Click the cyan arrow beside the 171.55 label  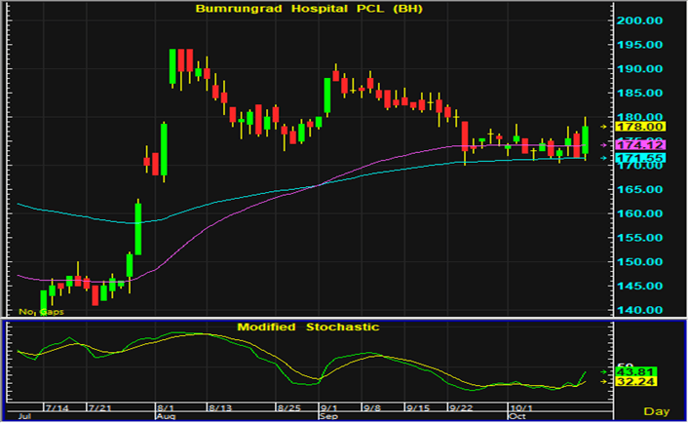(603, 157)
